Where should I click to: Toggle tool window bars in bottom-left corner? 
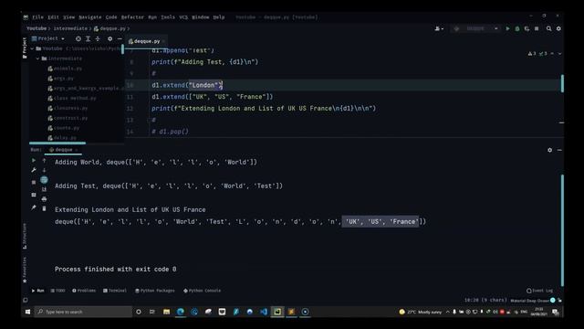pos(25,300)
